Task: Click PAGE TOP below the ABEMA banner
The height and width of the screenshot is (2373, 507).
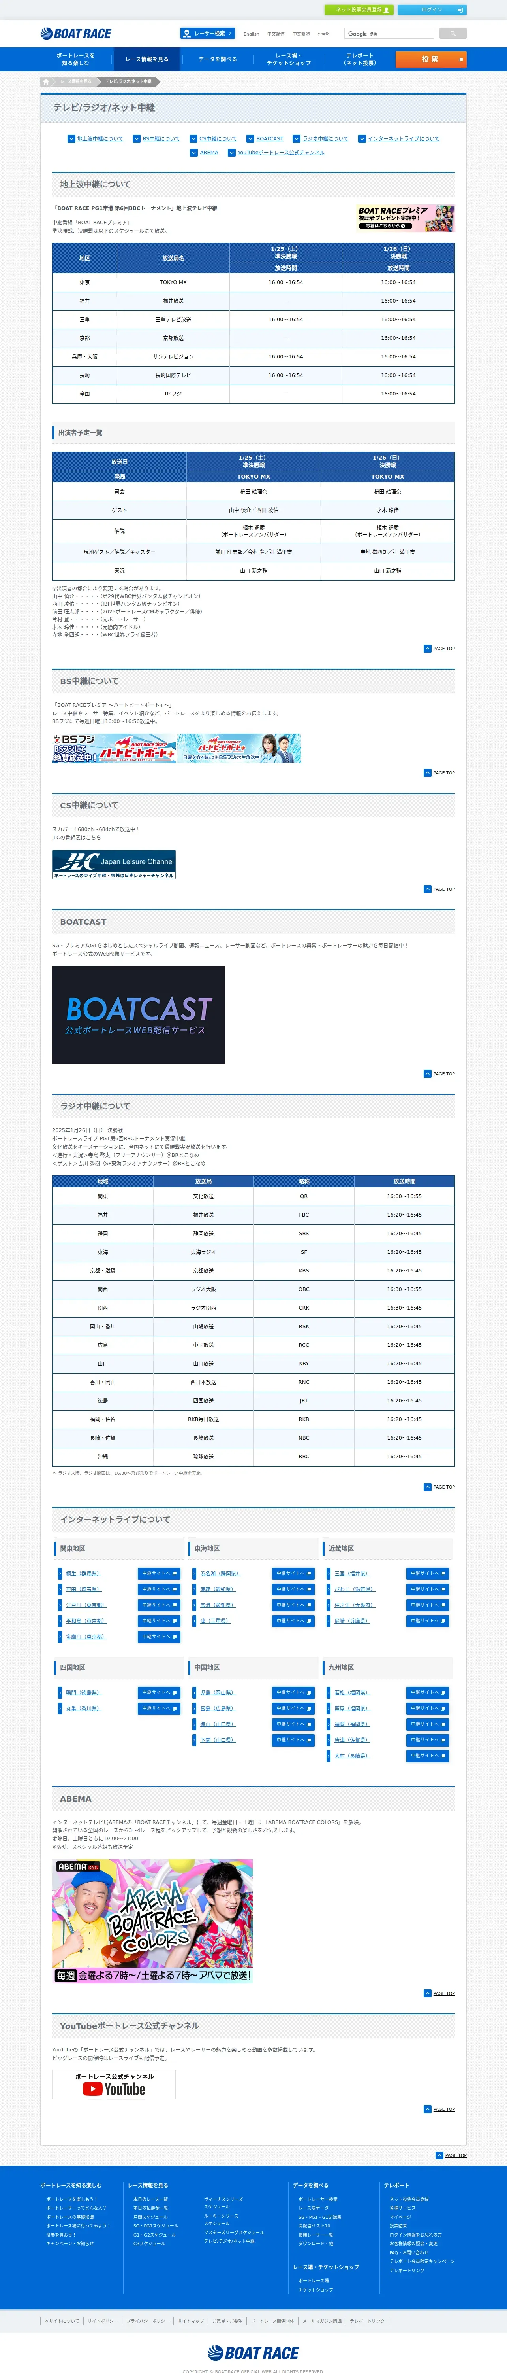Action: click(x=439, y=1993)
